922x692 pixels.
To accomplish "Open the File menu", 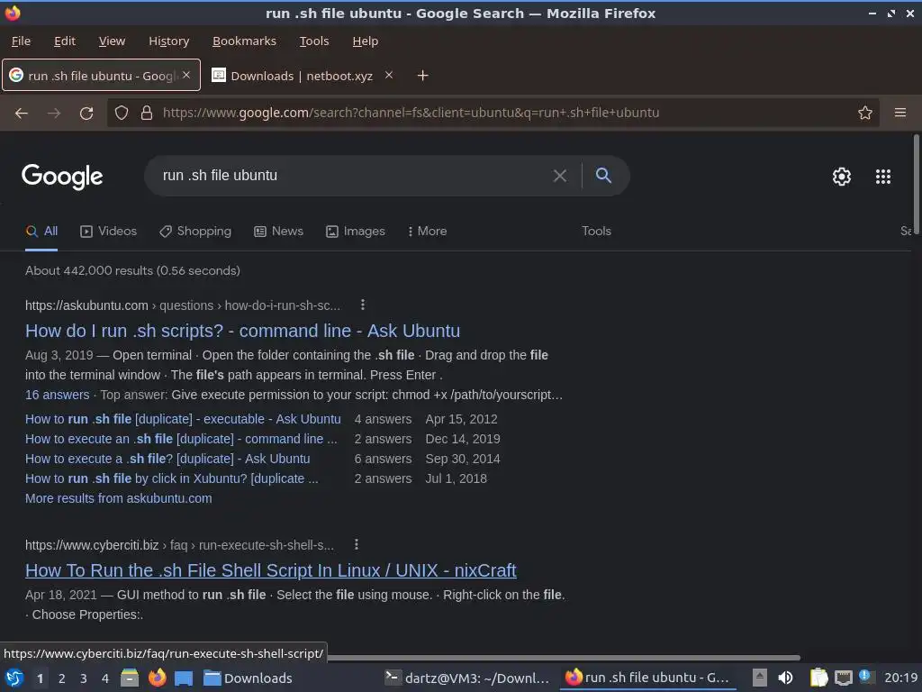I will (21, 41).
